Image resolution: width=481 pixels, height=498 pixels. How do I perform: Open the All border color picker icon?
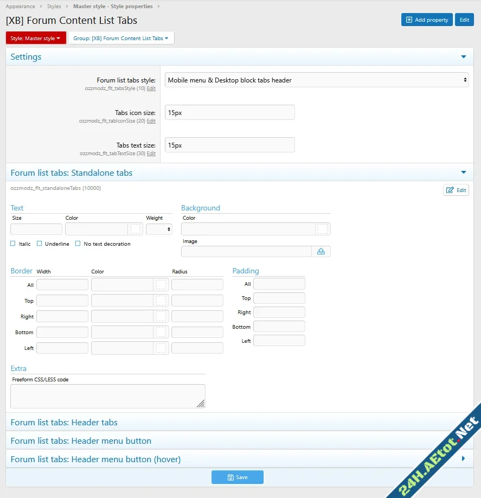pos(161,284)
